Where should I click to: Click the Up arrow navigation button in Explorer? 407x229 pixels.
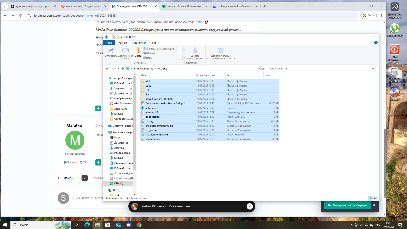(x=123, y=69)
